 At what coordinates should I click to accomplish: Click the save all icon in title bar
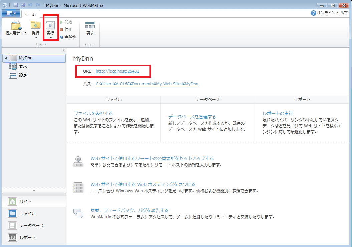23,5
